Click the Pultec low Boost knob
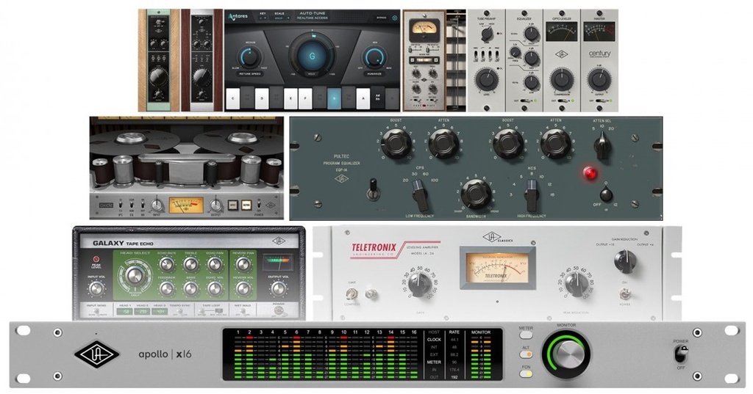 pyautogui.click(x=396, y=143)
